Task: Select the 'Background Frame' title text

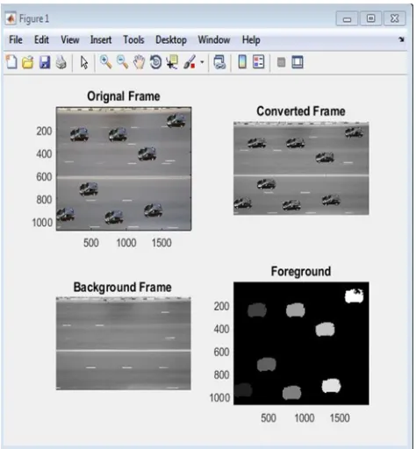Action: [122, 287]
